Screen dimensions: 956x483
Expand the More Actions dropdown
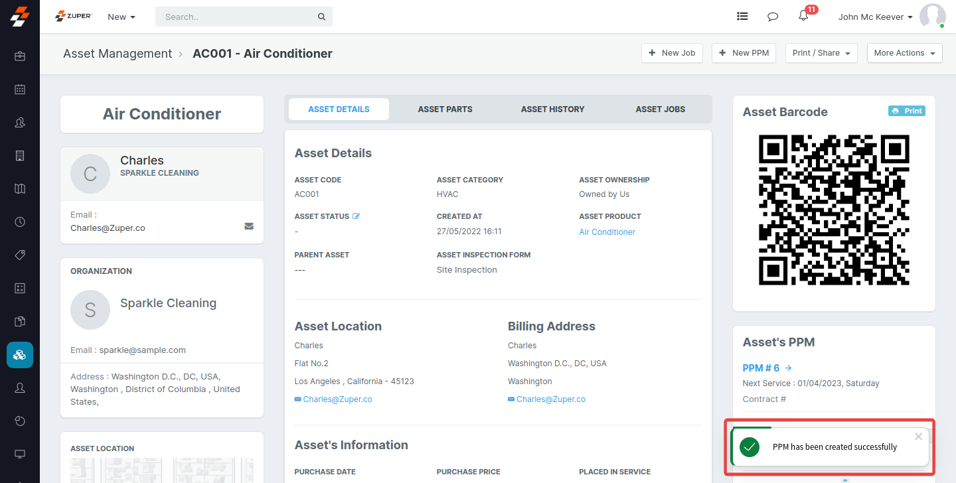(x=904, y=53)
